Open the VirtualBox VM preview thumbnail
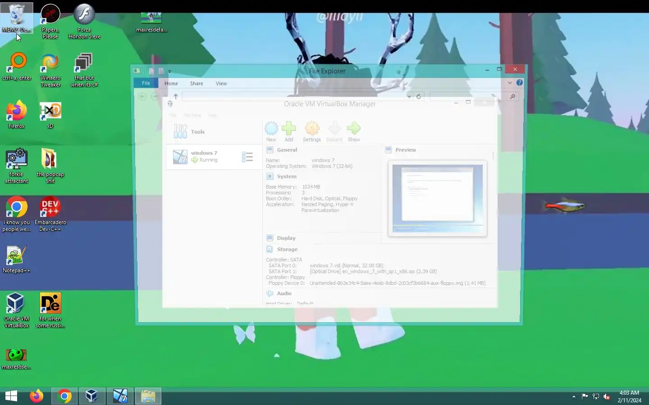Viewport: 649px width, 405px height. point(437,198)
